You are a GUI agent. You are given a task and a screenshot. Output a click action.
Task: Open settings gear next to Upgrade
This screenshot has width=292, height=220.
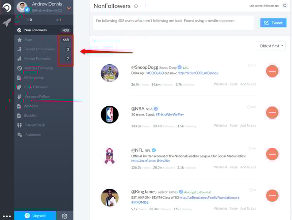[x=65, y=216]
